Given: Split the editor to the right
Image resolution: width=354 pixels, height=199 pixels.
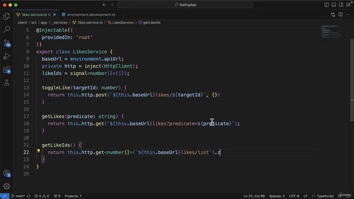Looking at the screenshot, I should 341,15.
